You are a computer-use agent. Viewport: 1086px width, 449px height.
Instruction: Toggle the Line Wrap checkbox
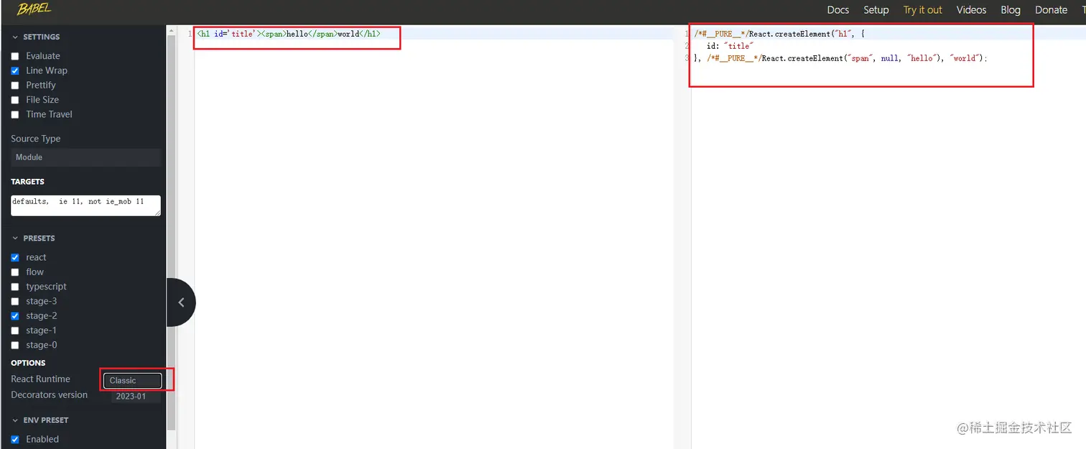pos(15,70)
